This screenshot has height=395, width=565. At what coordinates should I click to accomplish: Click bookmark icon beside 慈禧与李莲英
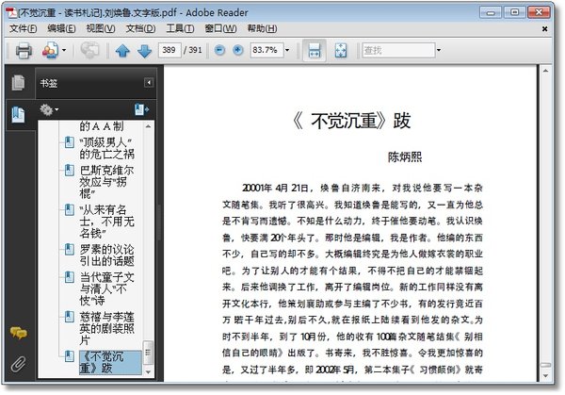tap(69, 317)
